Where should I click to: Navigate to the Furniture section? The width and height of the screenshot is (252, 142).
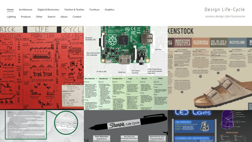[x=94, y=10]
